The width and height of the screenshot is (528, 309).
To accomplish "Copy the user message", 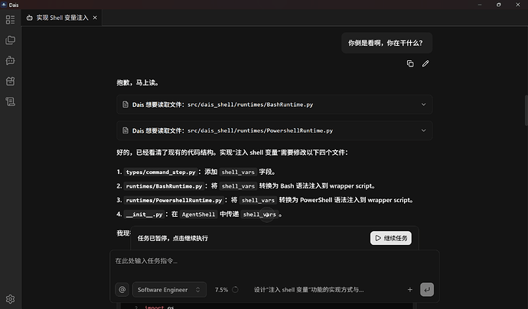I will click(x=410, y=64).
